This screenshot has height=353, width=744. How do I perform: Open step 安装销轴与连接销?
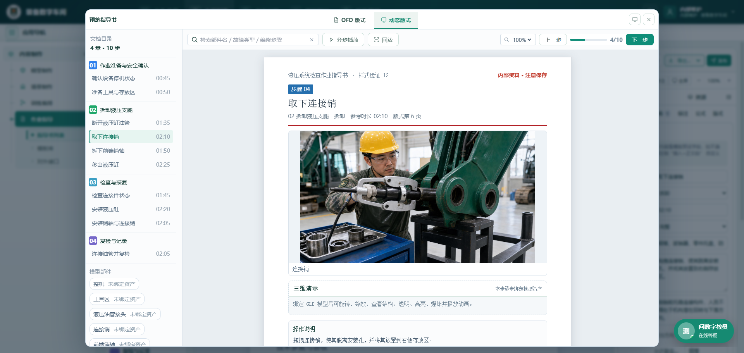pyautogui.click(x=131, y=223)
